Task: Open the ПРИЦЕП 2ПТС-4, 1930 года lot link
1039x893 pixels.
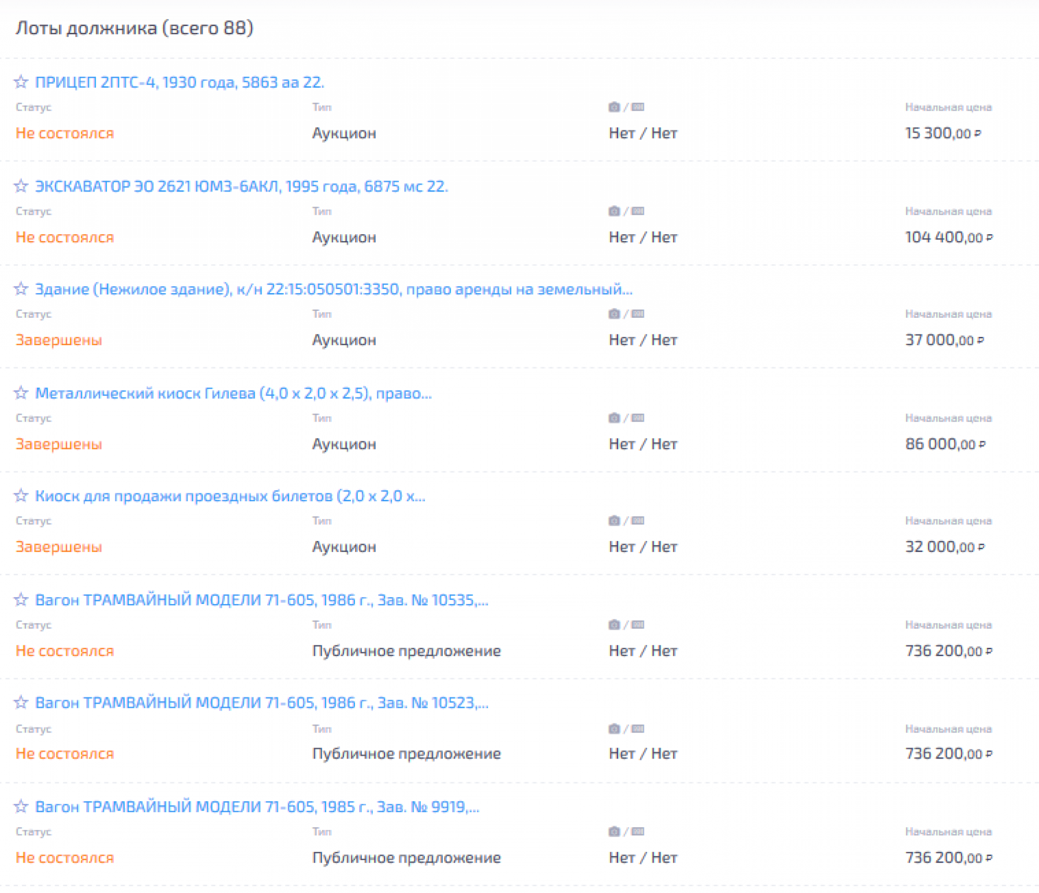Action: point(180,82)
